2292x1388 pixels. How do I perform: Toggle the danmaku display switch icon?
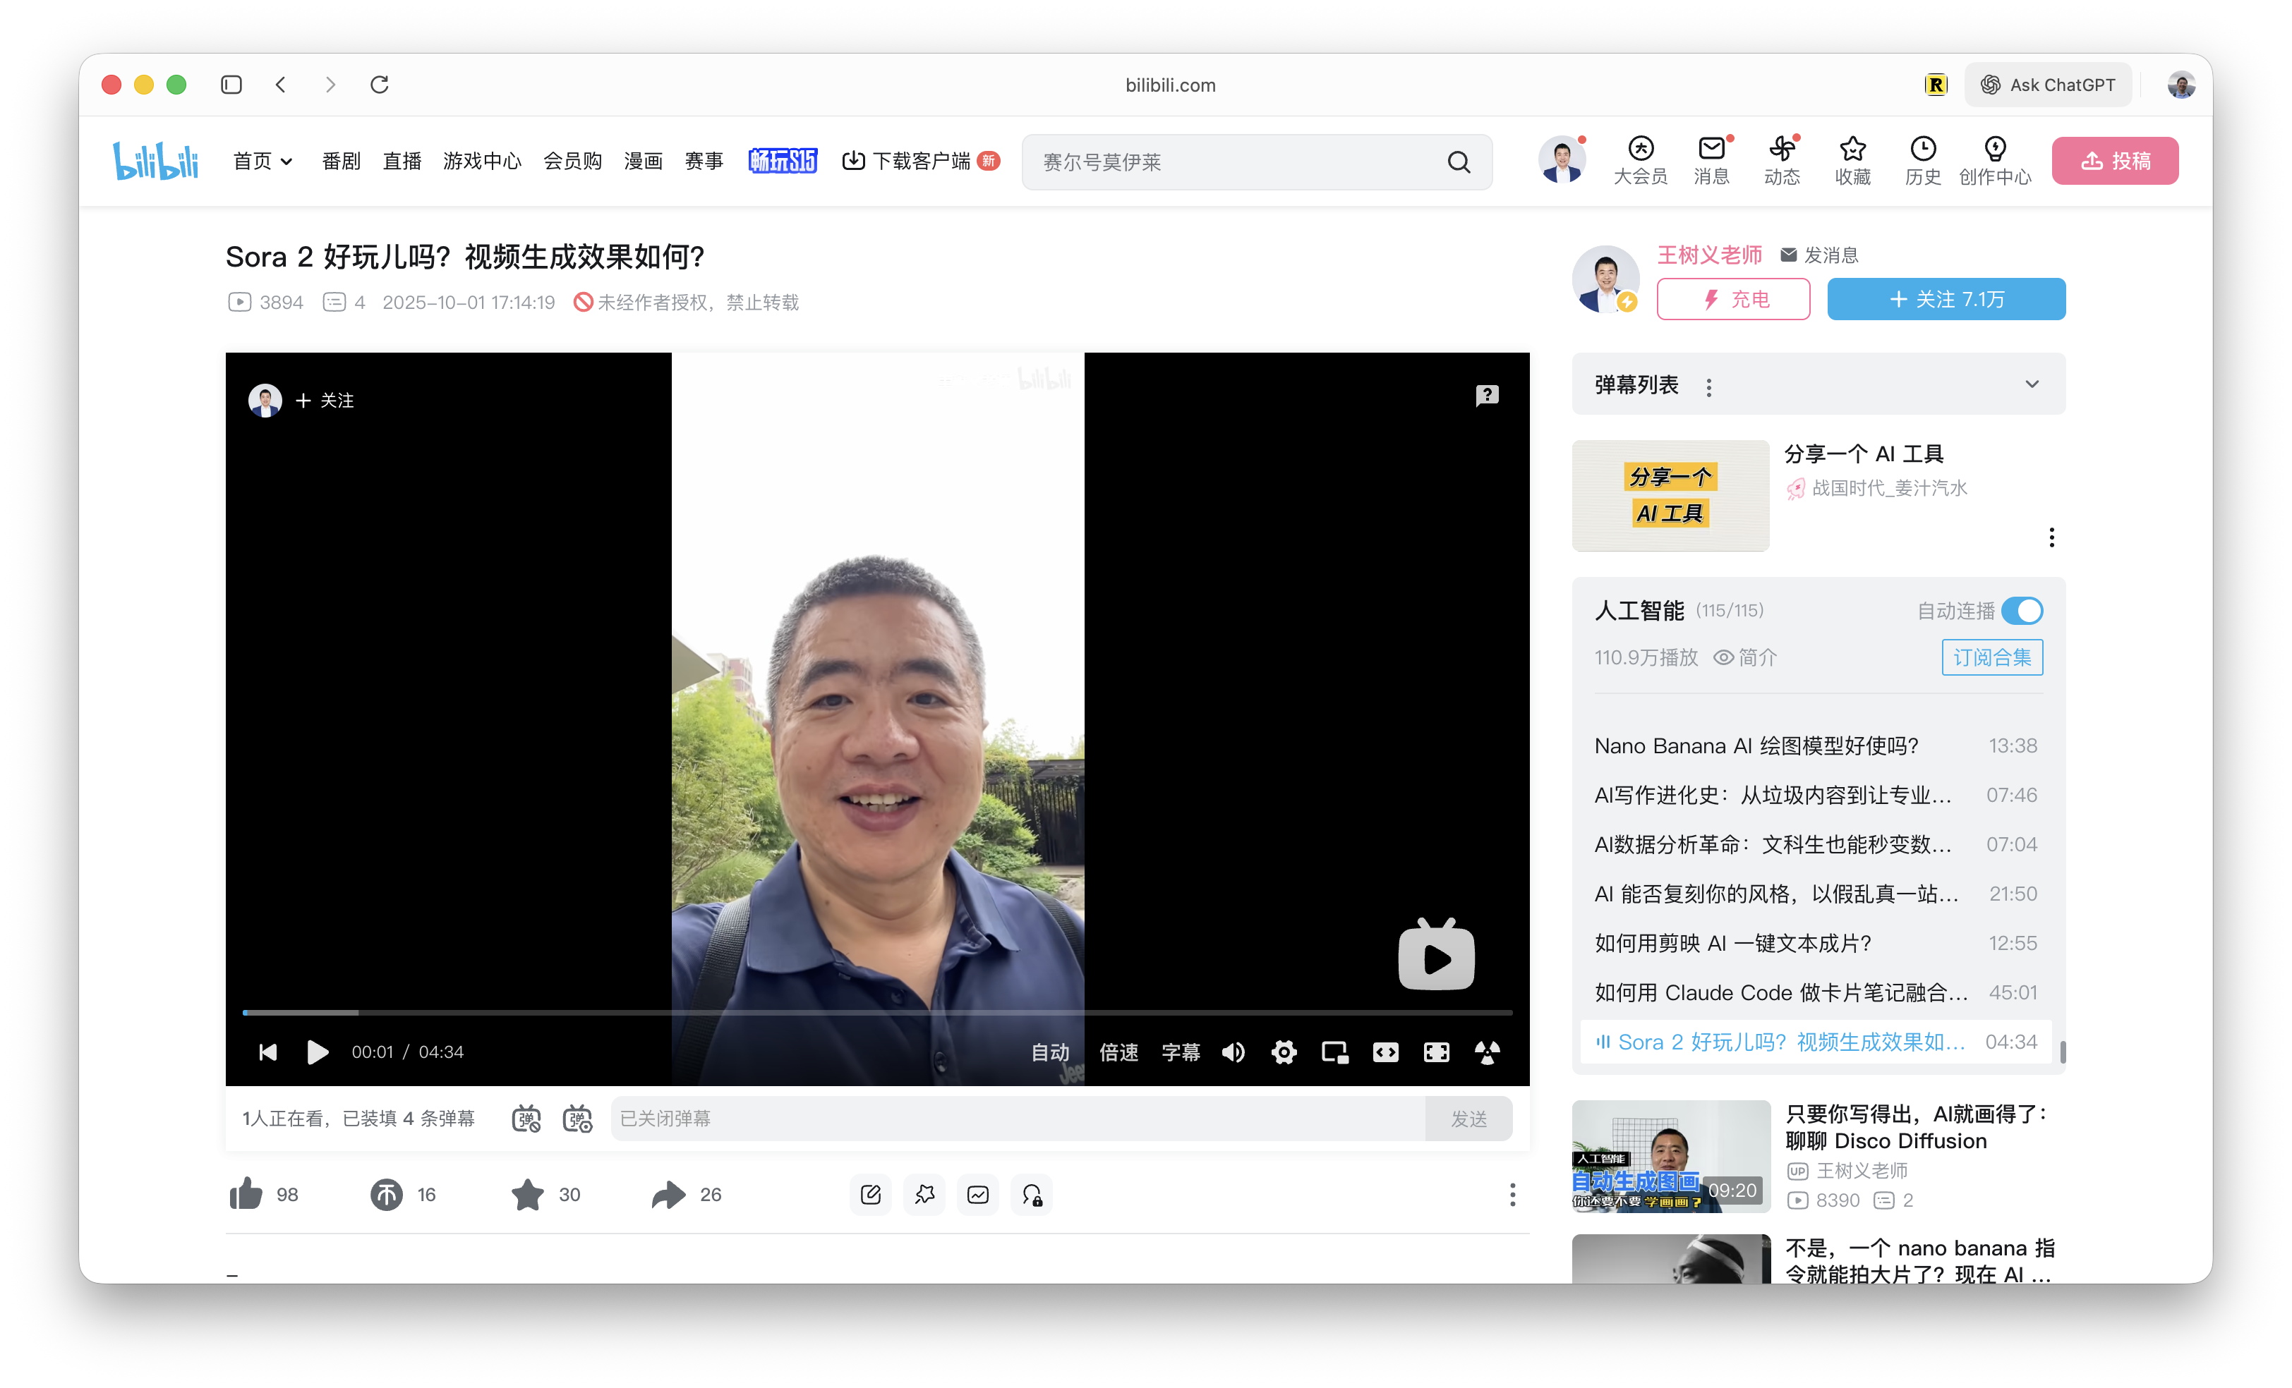(526, 1117)
